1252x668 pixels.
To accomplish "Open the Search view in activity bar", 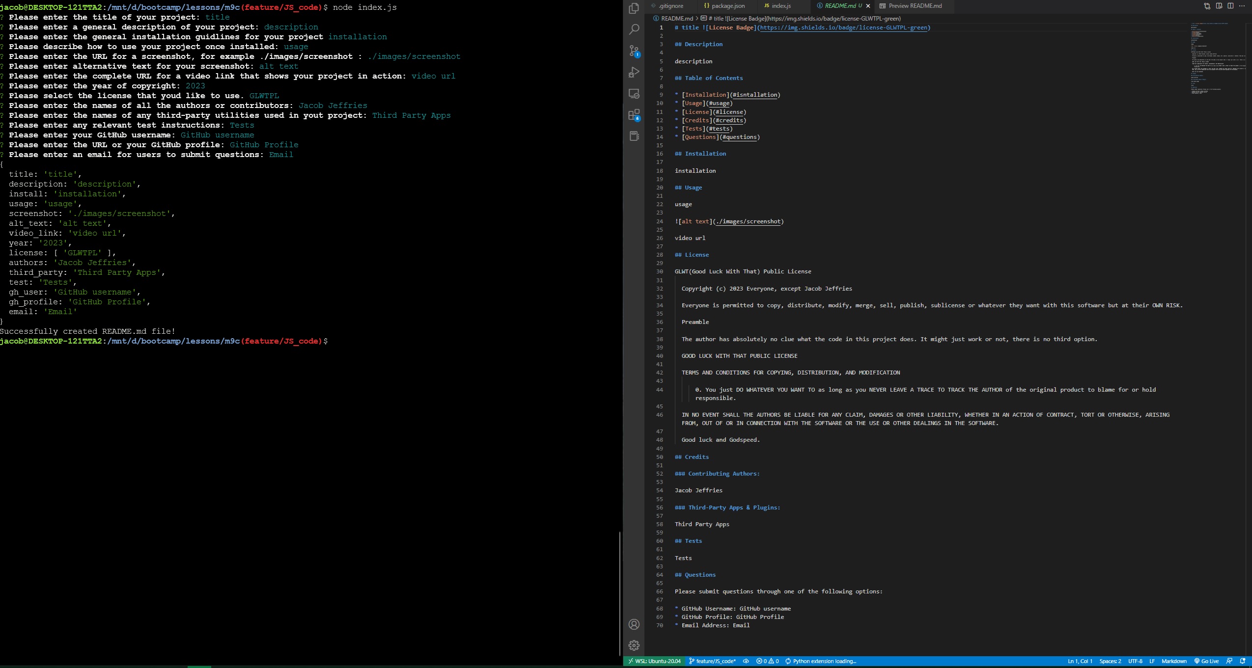I will (634, 29).
